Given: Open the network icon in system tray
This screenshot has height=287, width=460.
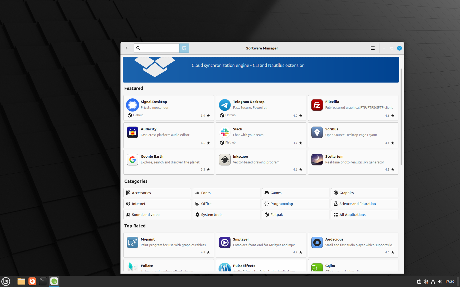Looking at the screenshot, I should click(433, 282).
